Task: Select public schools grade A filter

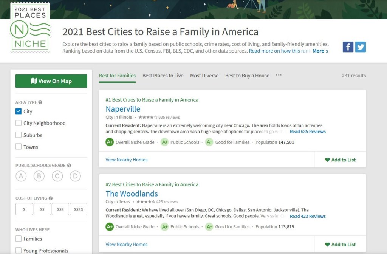Action: click(x=21, y=176)
